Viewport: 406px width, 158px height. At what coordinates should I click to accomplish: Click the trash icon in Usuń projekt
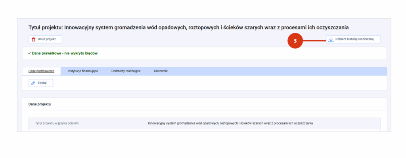pos(34,39)
